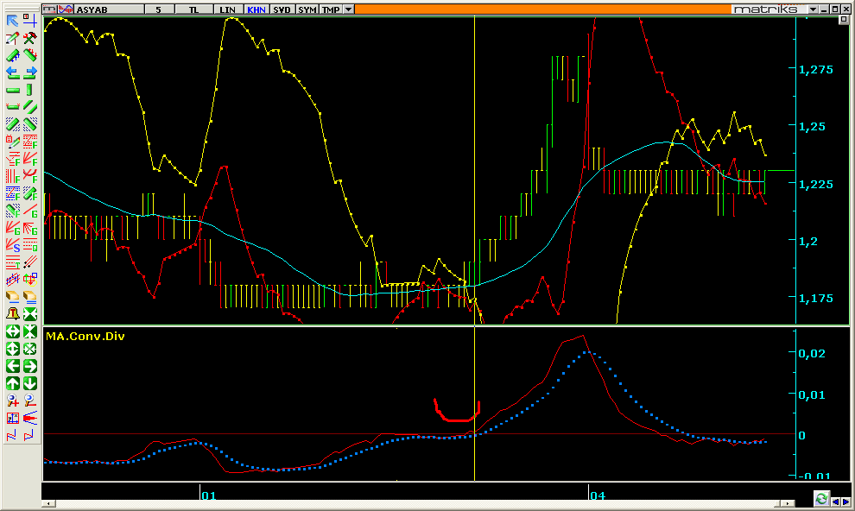The width and height of the screenshot is (855, 511).
Task: Open the dropdown arrow beside matriks logo
Action: [813, 9]
